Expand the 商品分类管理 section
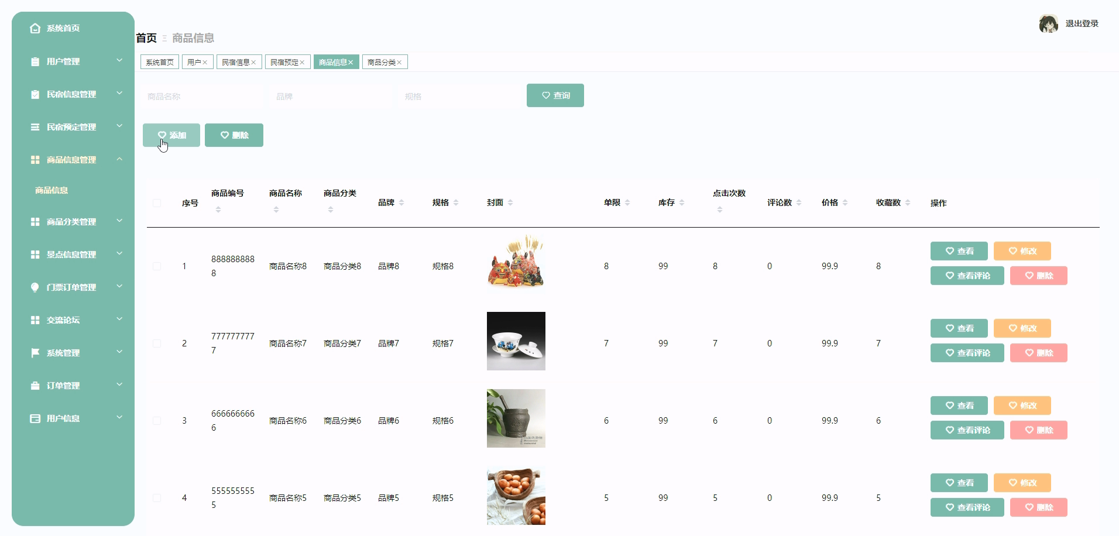The image size is (1119, 536). coord(120,221)
